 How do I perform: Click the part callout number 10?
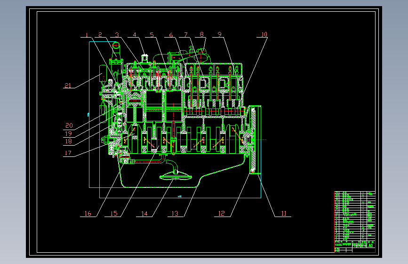tap(264, 34)
